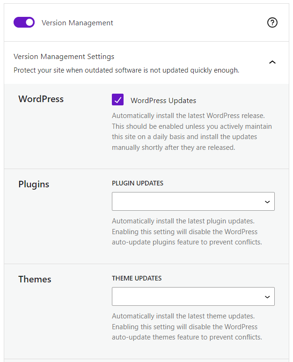The width and height of the screenshot is (293, 362).
Task: Click 'Automatically install the latest plugin updates' text
Action: coord(183,221)
